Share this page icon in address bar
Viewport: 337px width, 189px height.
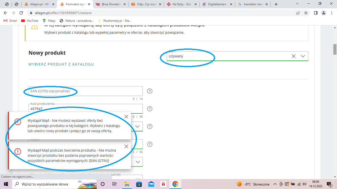pyautogui.click(x=298, y=13)
